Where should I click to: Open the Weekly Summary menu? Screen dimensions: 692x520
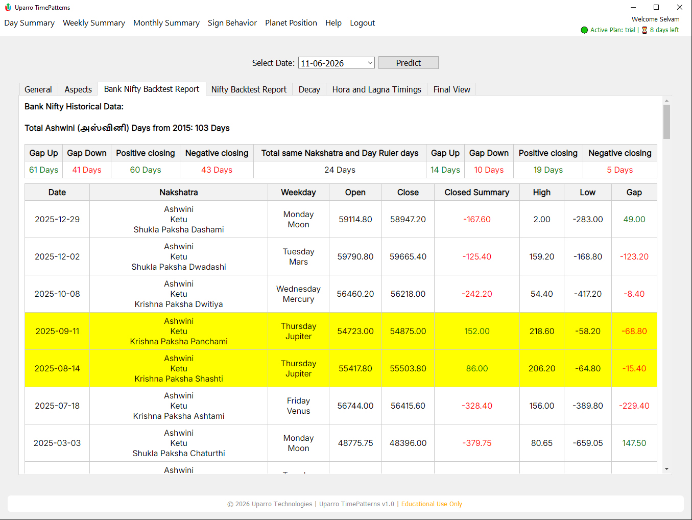(94, 23)
